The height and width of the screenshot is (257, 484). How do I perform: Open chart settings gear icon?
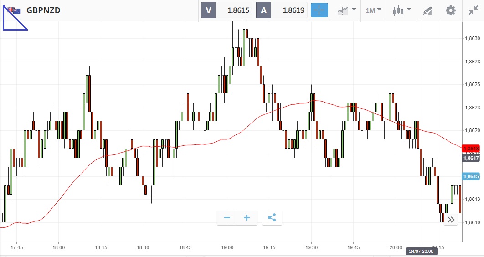tap(451, 10)
